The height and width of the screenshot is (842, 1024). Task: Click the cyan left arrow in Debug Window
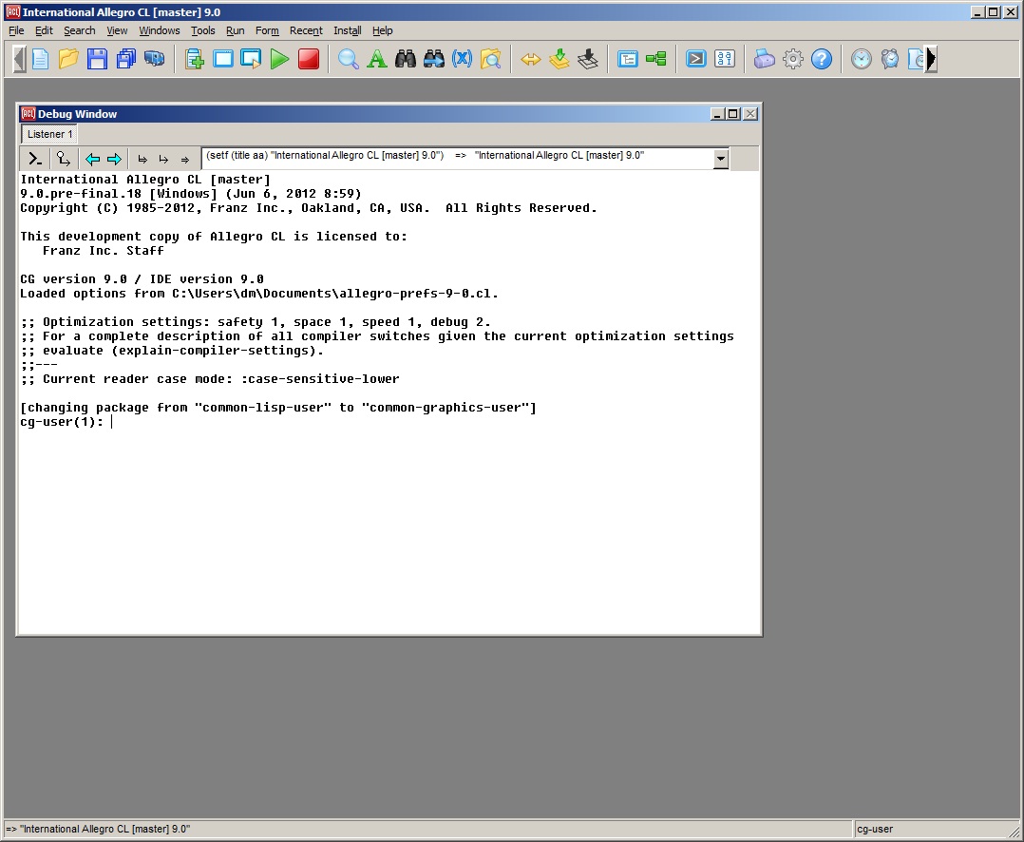[92, 159]
